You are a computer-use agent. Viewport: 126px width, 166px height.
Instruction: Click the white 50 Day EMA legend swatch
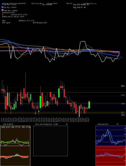click(3, 7)
